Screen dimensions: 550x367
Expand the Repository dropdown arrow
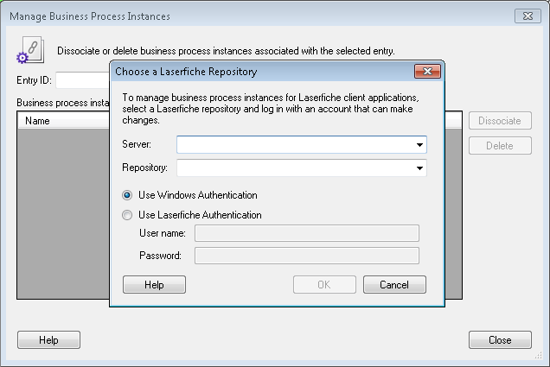419,168
